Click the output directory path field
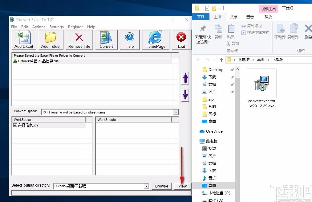The height and width of the screenshot is (202, 312). [x=99, y=186]
